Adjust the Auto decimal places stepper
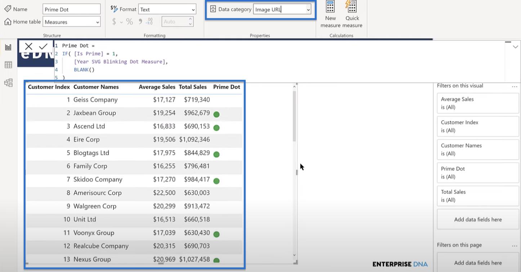The height and width of the screenshot is (272, 521). point(190,22)
